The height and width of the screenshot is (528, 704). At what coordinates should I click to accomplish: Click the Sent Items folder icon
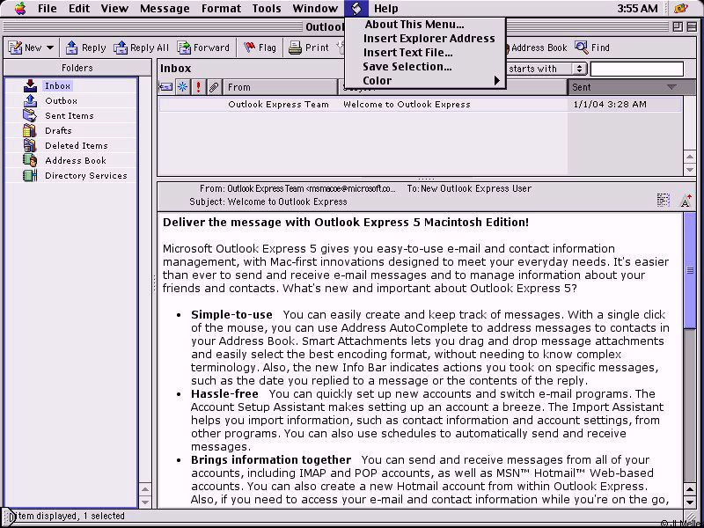[30, 115]
